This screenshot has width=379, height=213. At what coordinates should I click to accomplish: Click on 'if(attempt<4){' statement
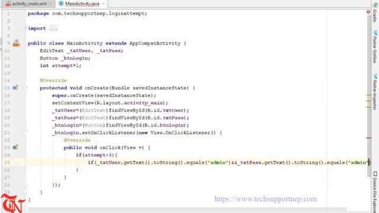click(97, 155)
